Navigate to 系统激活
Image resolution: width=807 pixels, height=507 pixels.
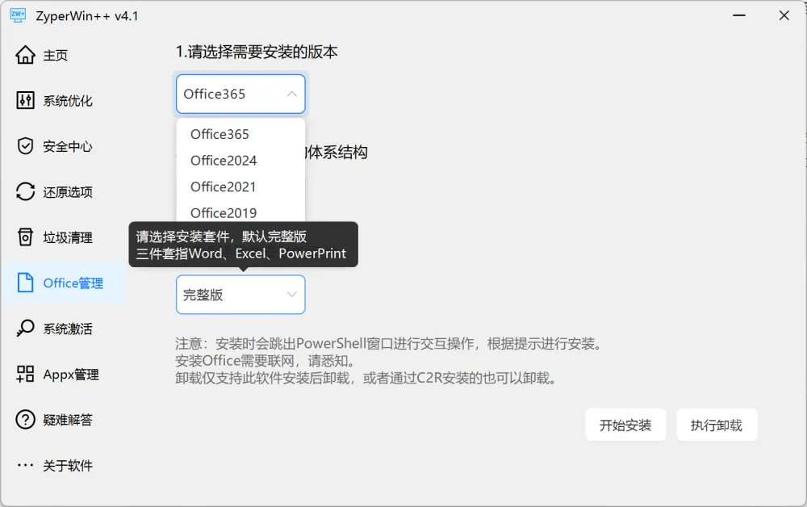(68, 329)
